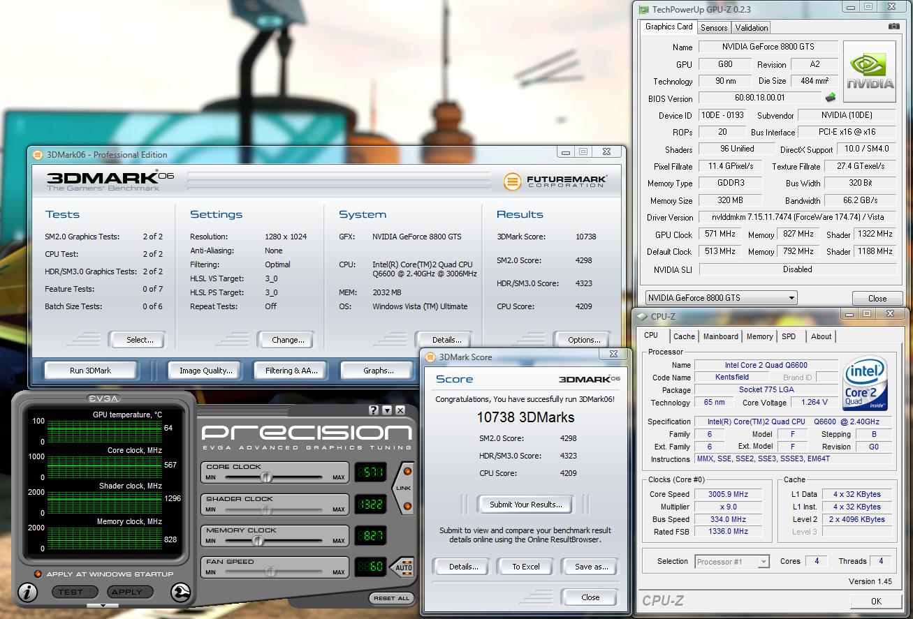The image size is (913, 619).
Task: Open the SPD tab in CPU-Z
Action: [x=789, y=336]
